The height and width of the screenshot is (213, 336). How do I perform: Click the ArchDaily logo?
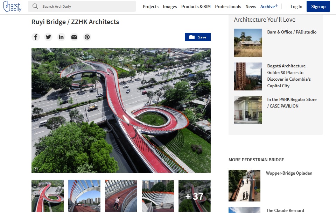pos(13,6)
